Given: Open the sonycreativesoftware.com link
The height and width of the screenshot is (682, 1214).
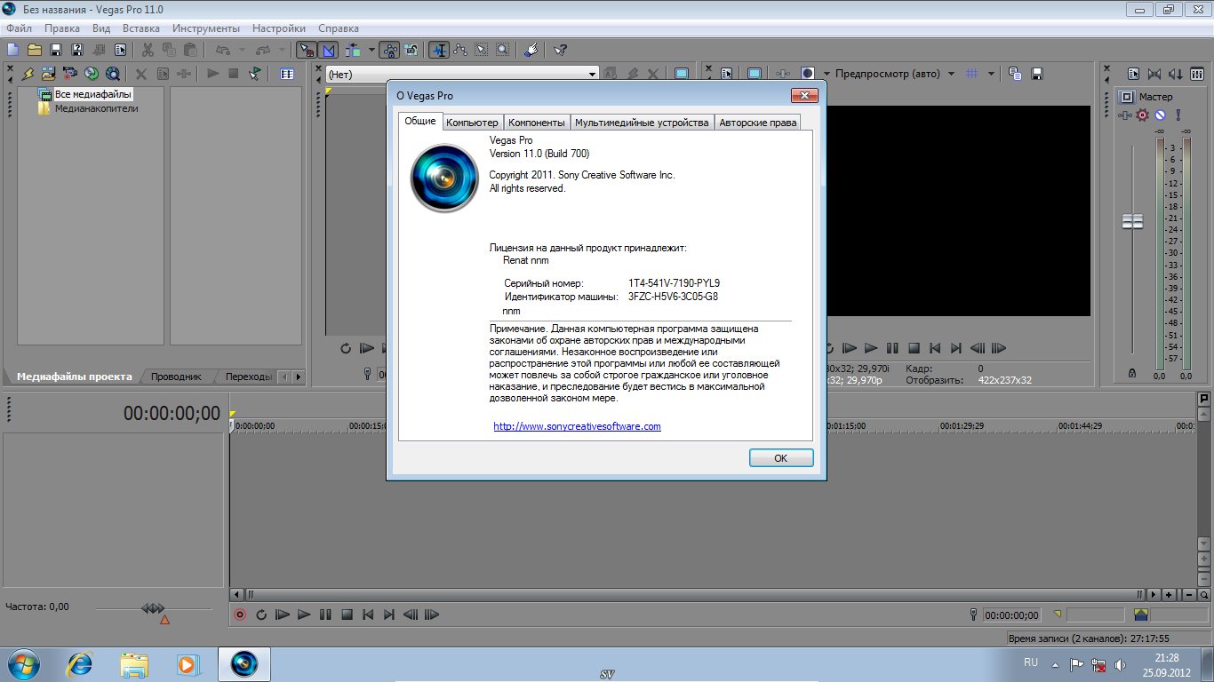Looking at the screenshot, I should click(577, 426).
